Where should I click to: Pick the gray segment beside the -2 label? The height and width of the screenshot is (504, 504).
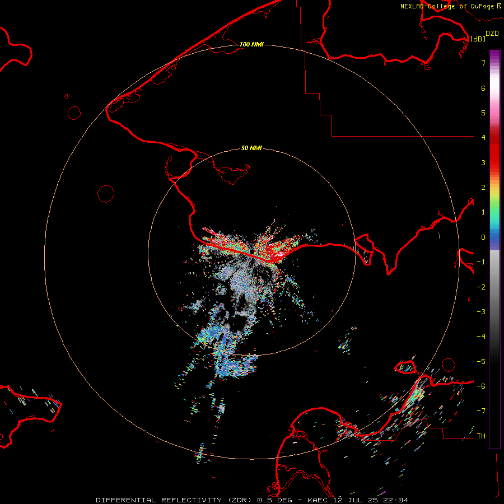pos(494,287)
